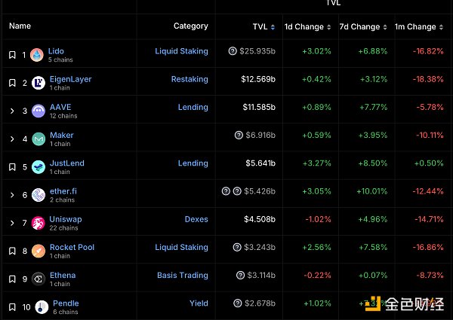
Task: Bookmark the Pendle protocol
Action: tap(12, 306)
